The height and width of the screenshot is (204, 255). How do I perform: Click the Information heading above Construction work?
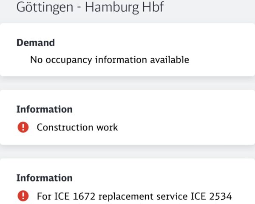point(44,109)
